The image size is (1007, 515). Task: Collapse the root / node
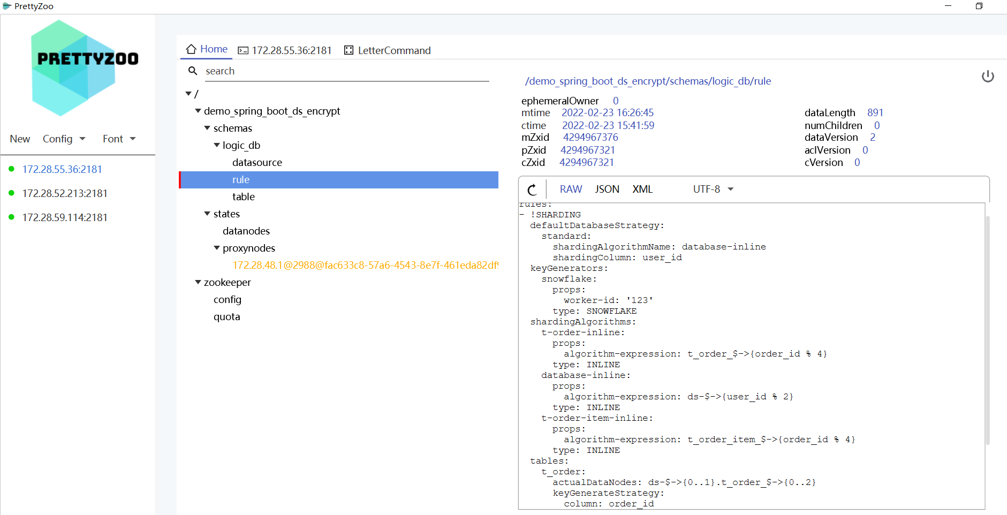click(x=188, y=94)
